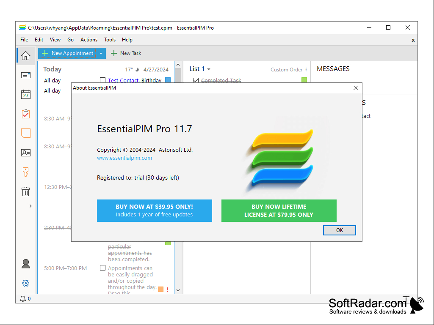Click the Today heading
This screenshot has width=434, height=325.
53,69
